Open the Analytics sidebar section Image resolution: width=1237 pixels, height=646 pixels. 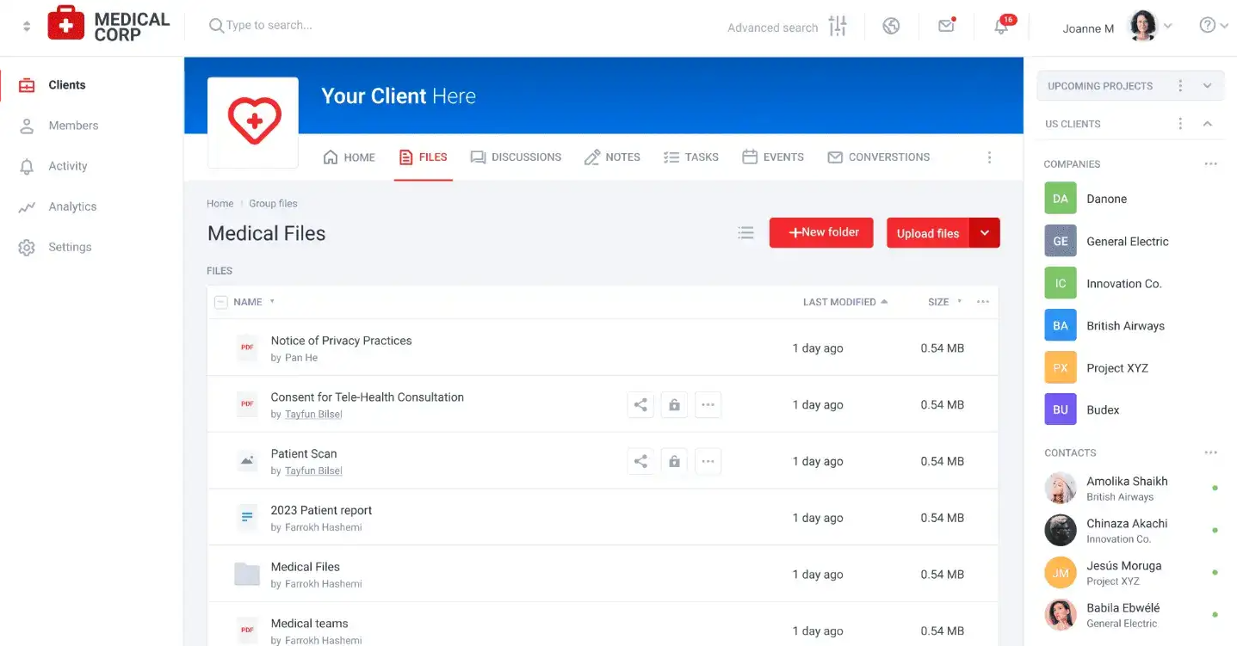(27, 206)
